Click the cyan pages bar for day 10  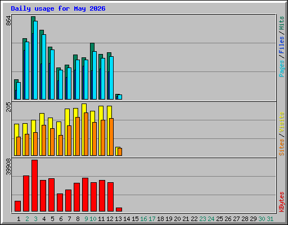[94, 75]
